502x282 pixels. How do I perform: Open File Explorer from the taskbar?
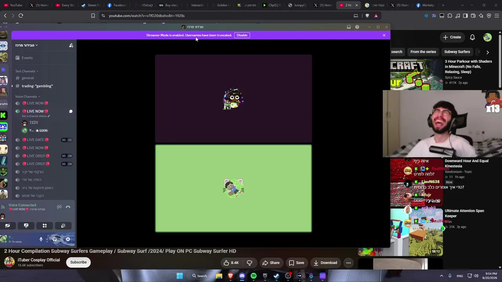(x=219, y=276)
